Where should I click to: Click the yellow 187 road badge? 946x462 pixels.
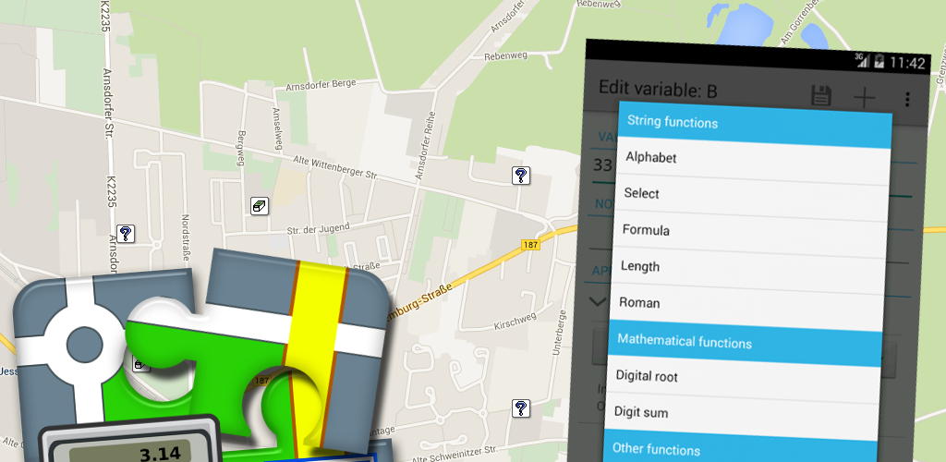529,244
